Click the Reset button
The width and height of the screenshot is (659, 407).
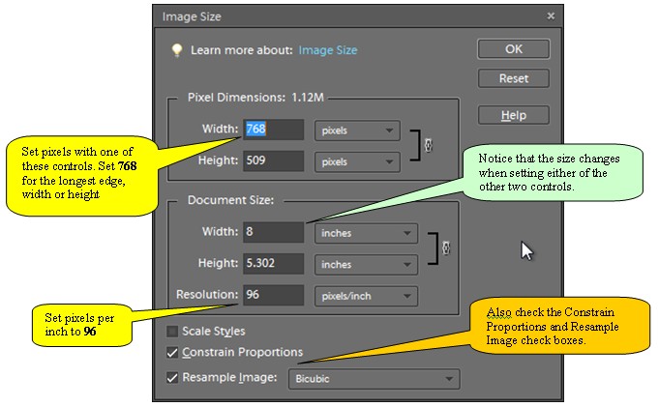click(514, 78)
